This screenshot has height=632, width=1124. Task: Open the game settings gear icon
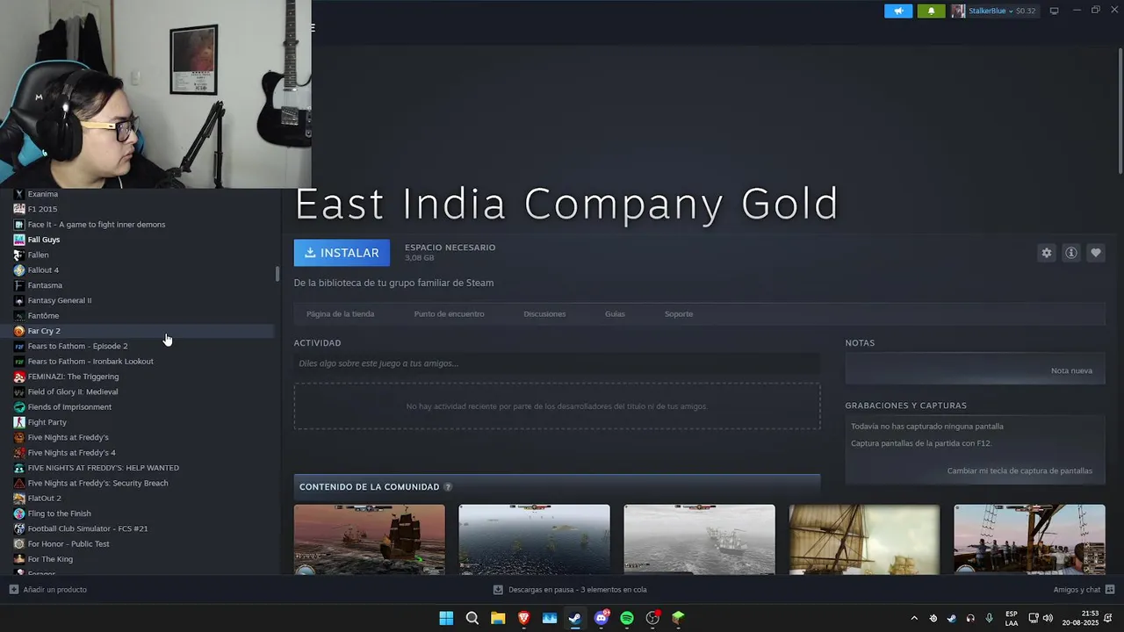1047,253
